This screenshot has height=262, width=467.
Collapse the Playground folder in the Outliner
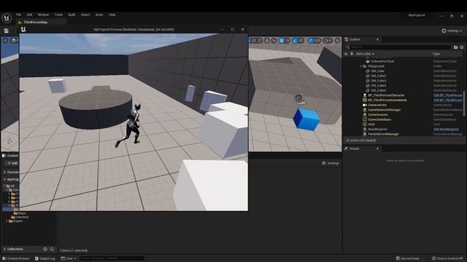pyautogui.click(x=361, y=66)
